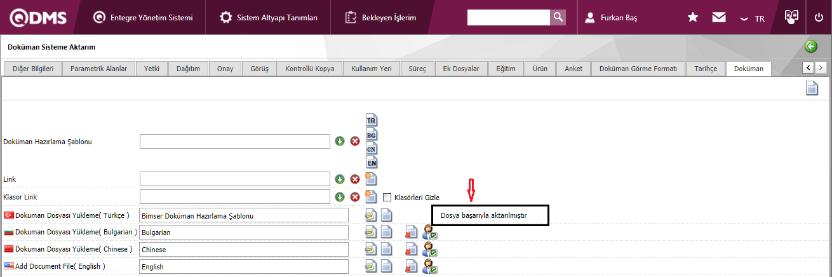Open Entegre Yönetim Sistemi menu
The width and height of the screenshot is (832, 277).
tap(142, 17)
